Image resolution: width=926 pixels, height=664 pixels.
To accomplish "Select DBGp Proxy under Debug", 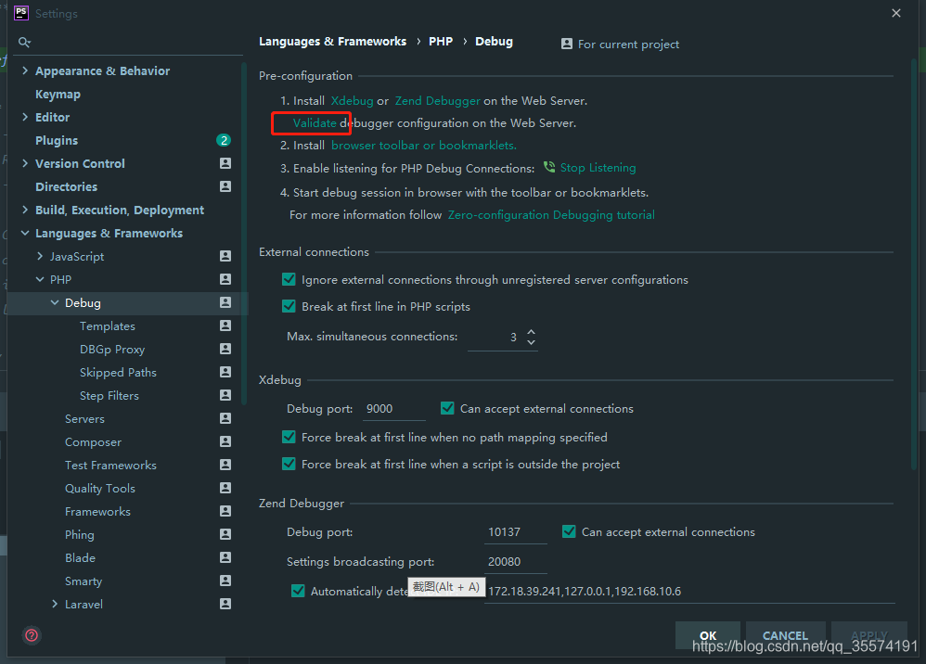I will click(112, 350).
